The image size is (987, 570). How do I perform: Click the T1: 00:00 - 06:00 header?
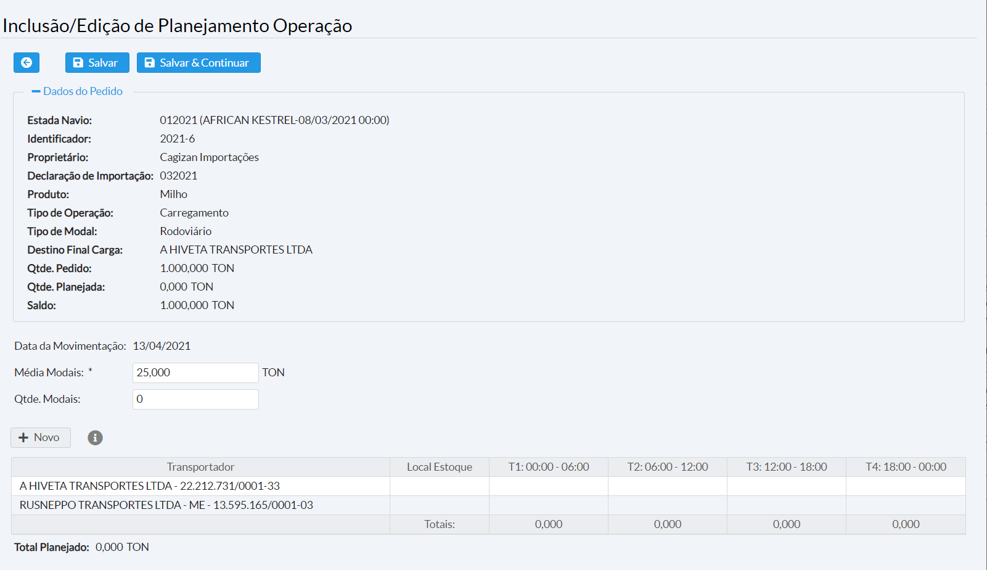(549, 467)
